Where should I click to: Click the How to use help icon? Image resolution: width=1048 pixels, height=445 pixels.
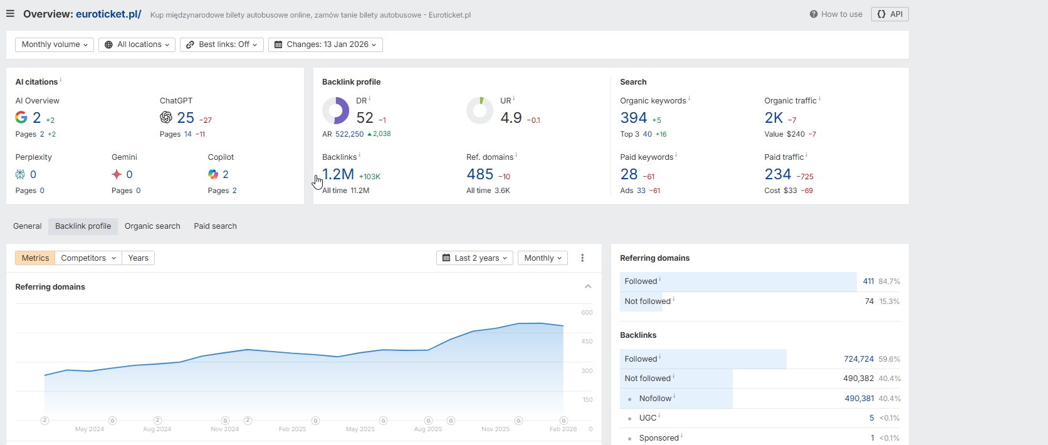pos(814,14)
